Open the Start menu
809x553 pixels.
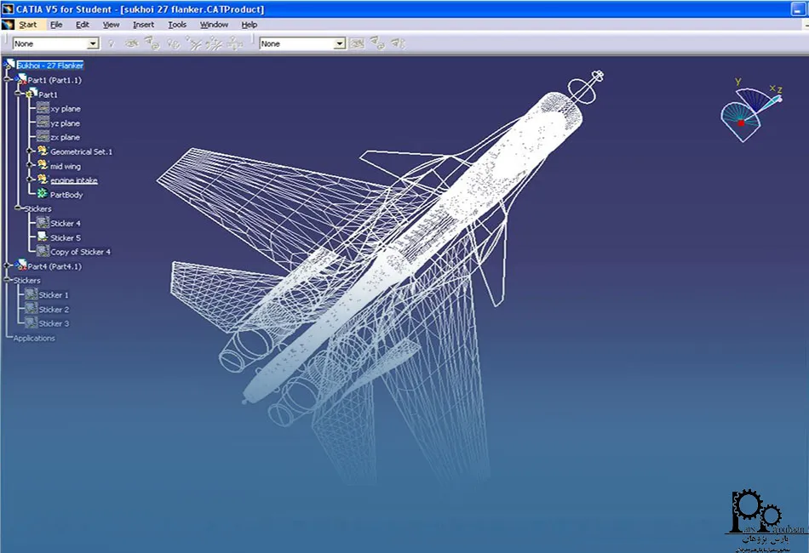pos(27,25)
